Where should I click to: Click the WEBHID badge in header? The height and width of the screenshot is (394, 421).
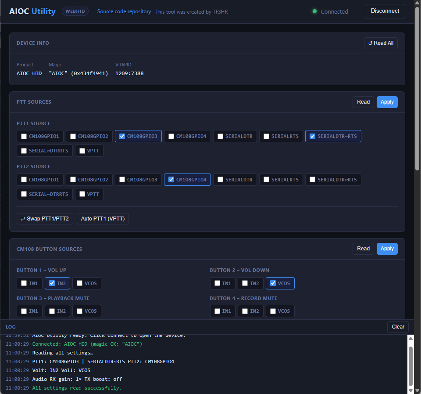(76, 11)
